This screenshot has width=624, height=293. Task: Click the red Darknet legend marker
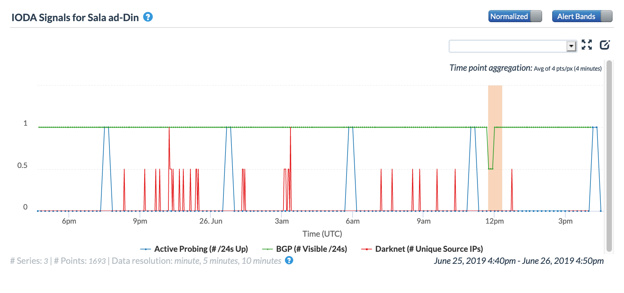[366, 249]
